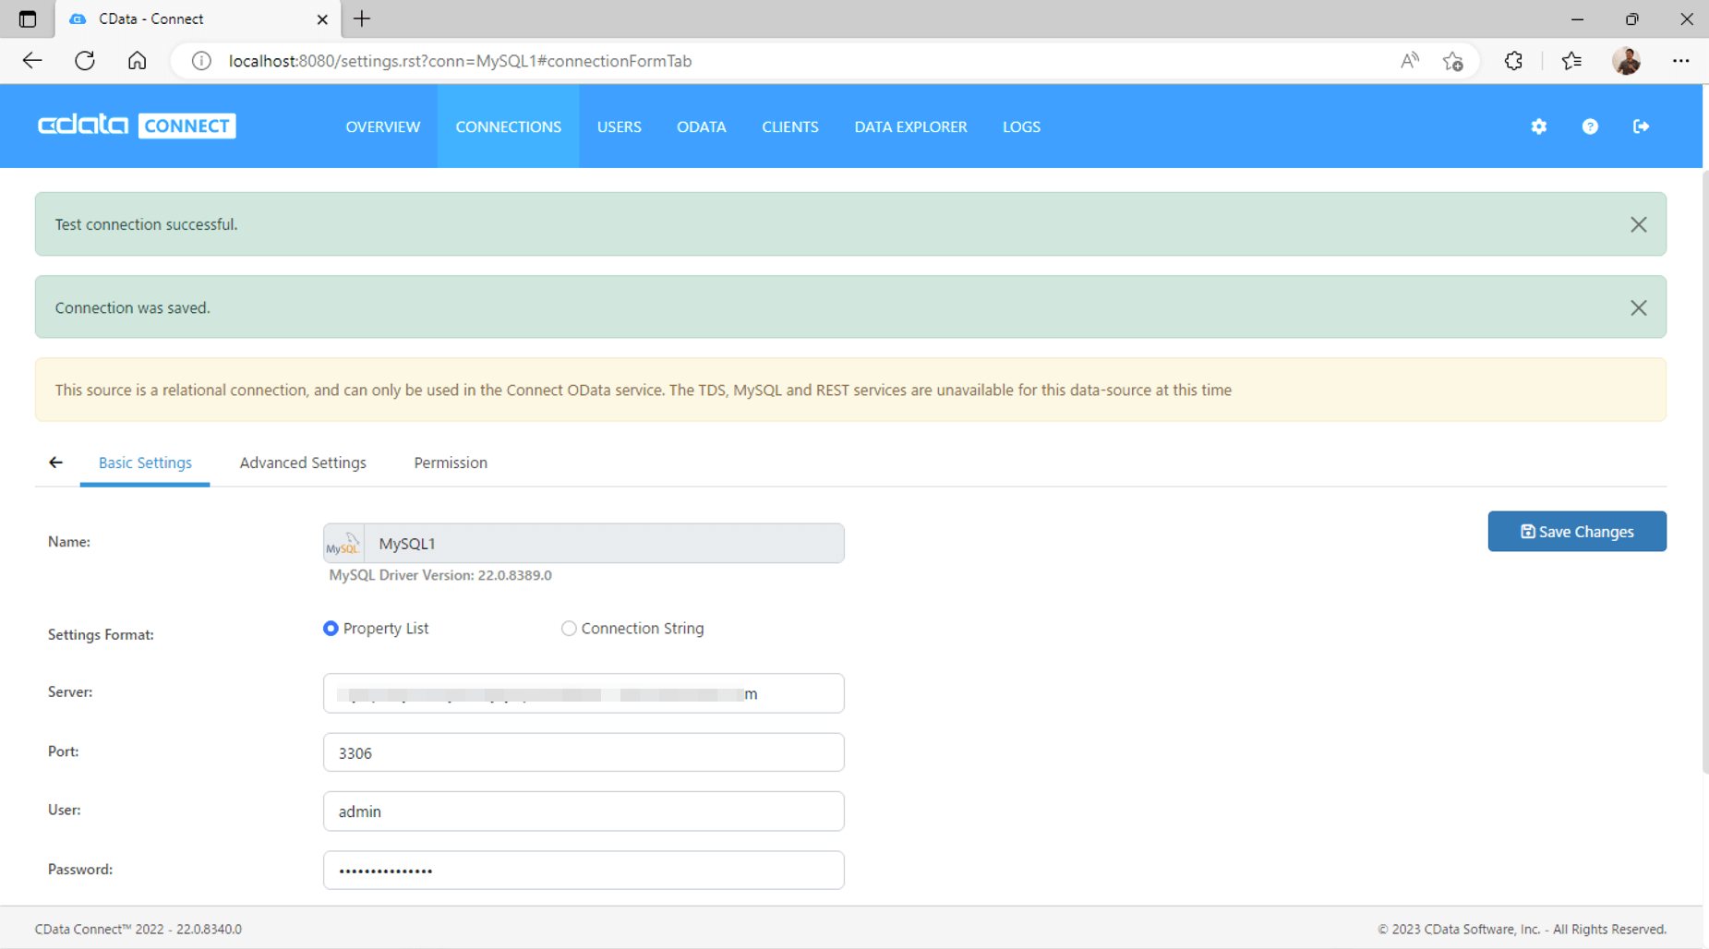The image size is (1709, 949).
Task: Open the CONNECTIONS navigation item
Action: (509, 126)
